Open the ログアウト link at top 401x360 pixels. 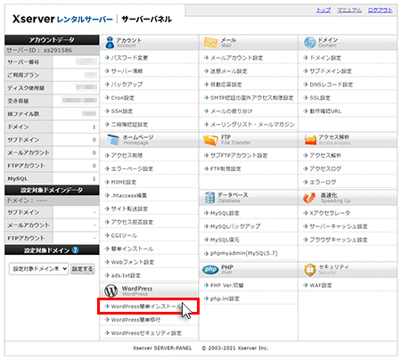380,11
